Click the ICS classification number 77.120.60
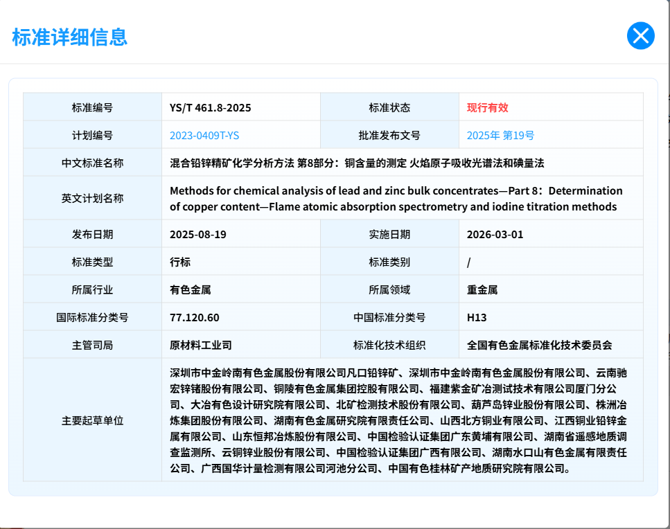 [x=194, y=318]
